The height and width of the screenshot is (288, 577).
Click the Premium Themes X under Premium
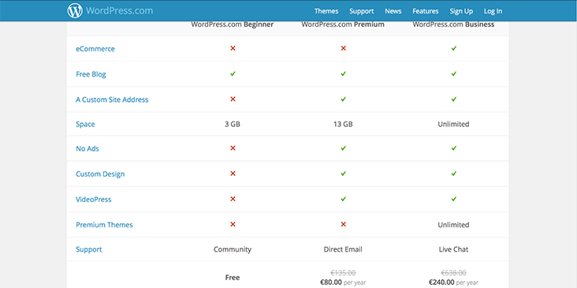pyautogui.click(x=344, y=224)
